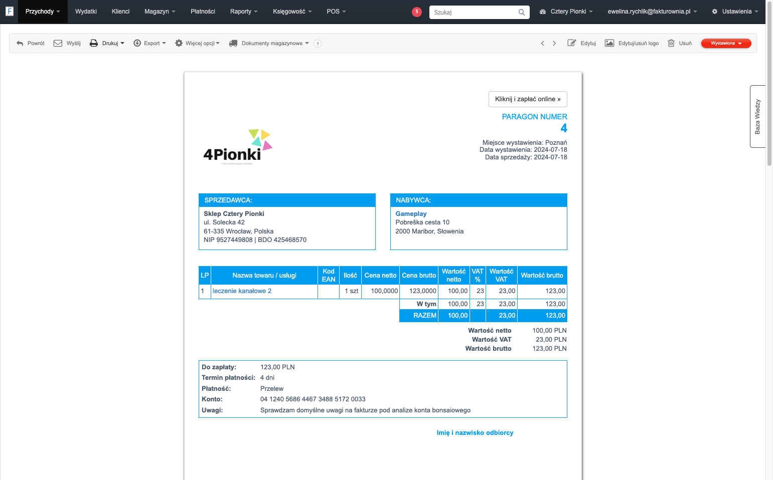Click the 123,00 PLN Do zapłaty value
The height and width of the screenshot is (480, 773).
pos(277,367)
